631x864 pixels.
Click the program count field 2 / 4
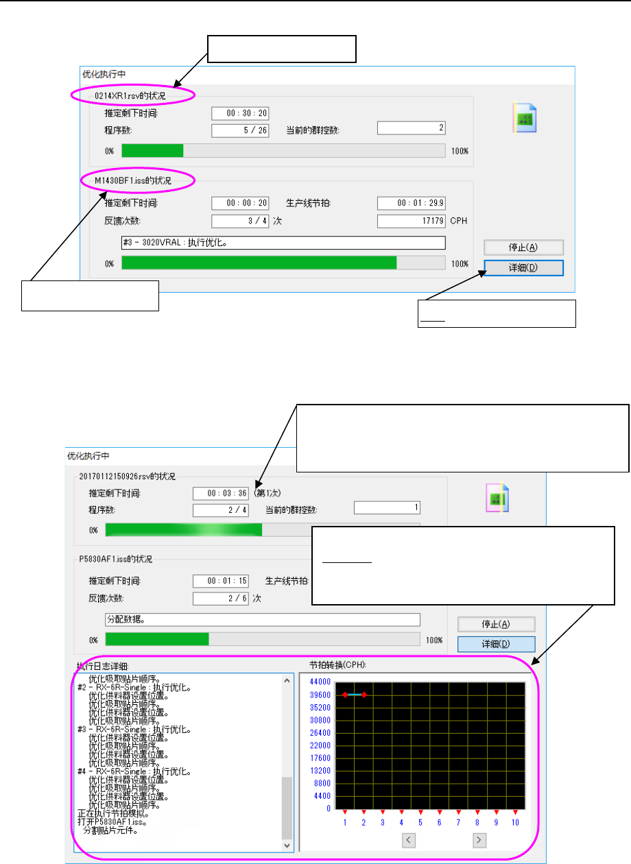click(x=222, y=510)
